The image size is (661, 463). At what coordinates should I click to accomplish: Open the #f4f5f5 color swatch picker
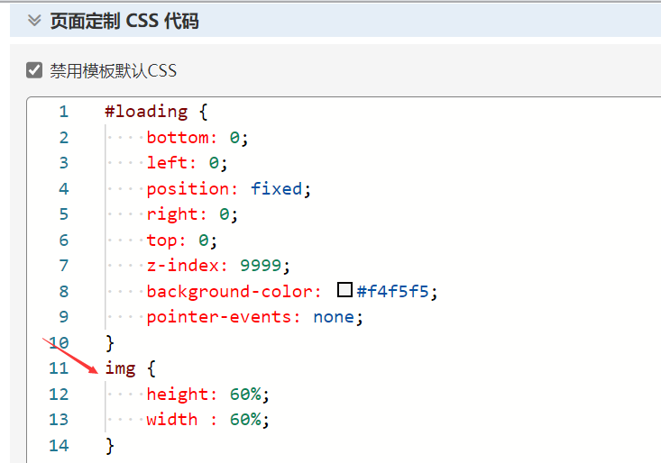[344, 291]
